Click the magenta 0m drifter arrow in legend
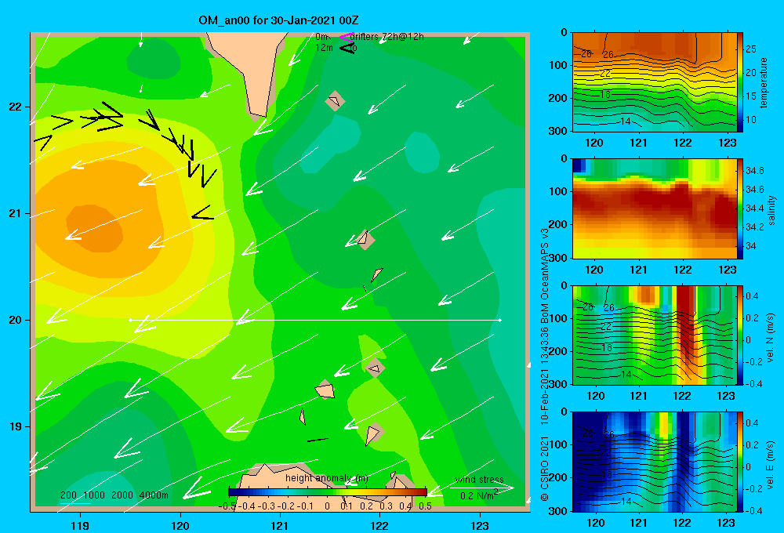This screenshot has width=784, height=533. click(x=347, y=37)
